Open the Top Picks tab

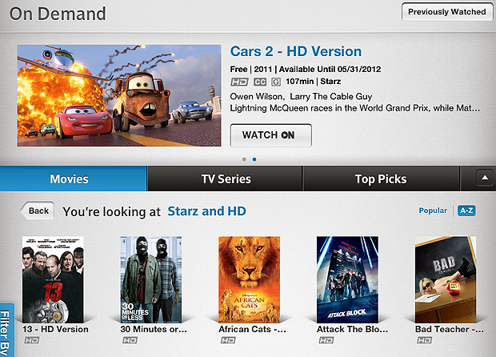click(381, 178)
